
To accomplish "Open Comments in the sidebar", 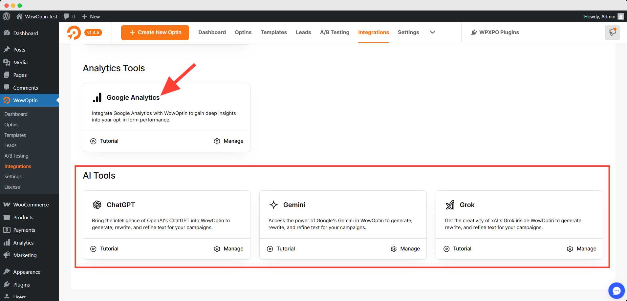I will tap(30, 88).
